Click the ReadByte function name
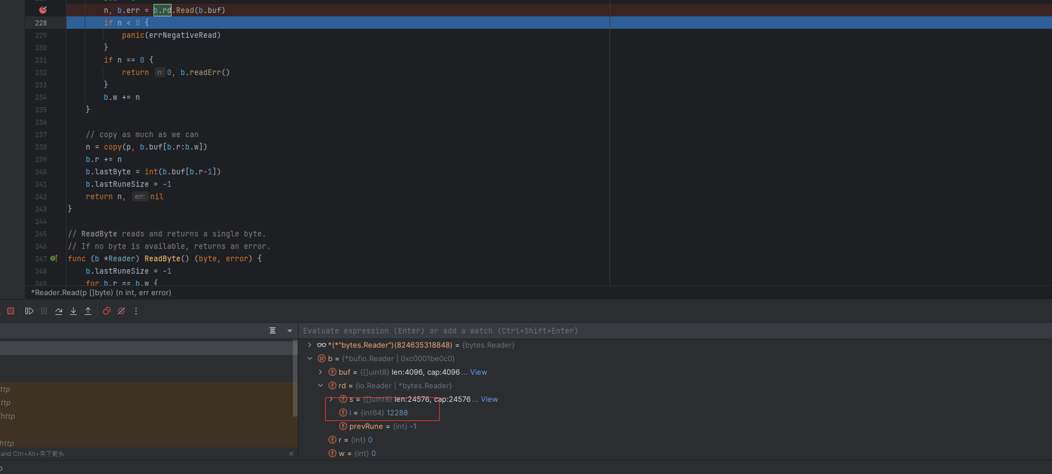 (163, 258)
